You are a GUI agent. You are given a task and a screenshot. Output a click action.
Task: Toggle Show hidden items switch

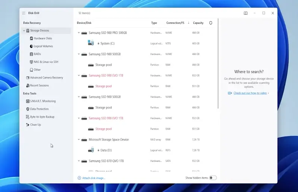tap(213, 178)
